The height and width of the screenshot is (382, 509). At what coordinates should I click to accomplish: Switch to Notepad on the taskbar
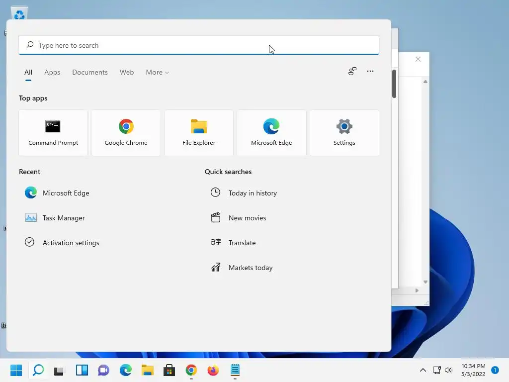click(235, 370)
